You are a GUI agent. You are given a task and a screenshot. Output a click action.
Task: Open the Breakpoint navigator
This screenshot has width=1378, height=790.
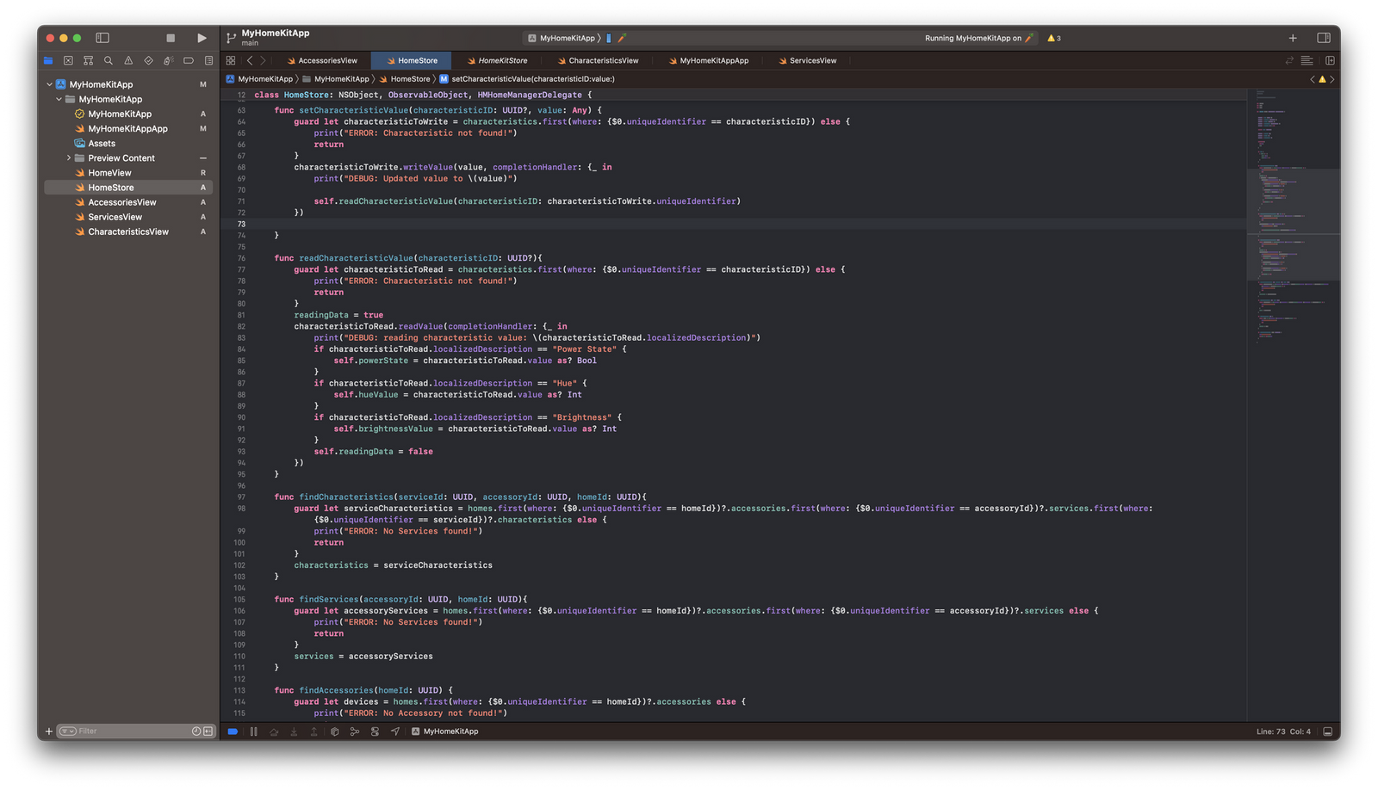click(x=188, y=60)
